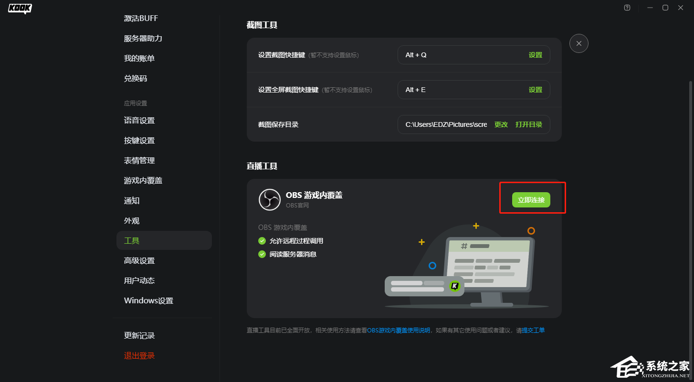Click 更改 to change screenshot save directory
The height and width of the screenshot is (382, 694).
501,124
